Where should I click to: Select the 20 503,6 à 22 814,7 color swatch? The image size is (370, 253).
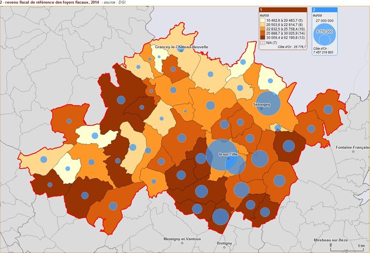263,25
